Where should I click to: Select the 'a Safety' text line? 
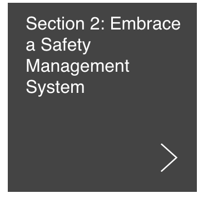[58, 44]
